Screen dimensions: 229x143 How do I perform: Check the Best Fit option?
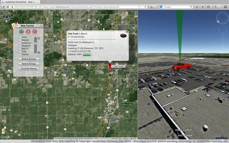pyautogui.click(x=20, y=49)
